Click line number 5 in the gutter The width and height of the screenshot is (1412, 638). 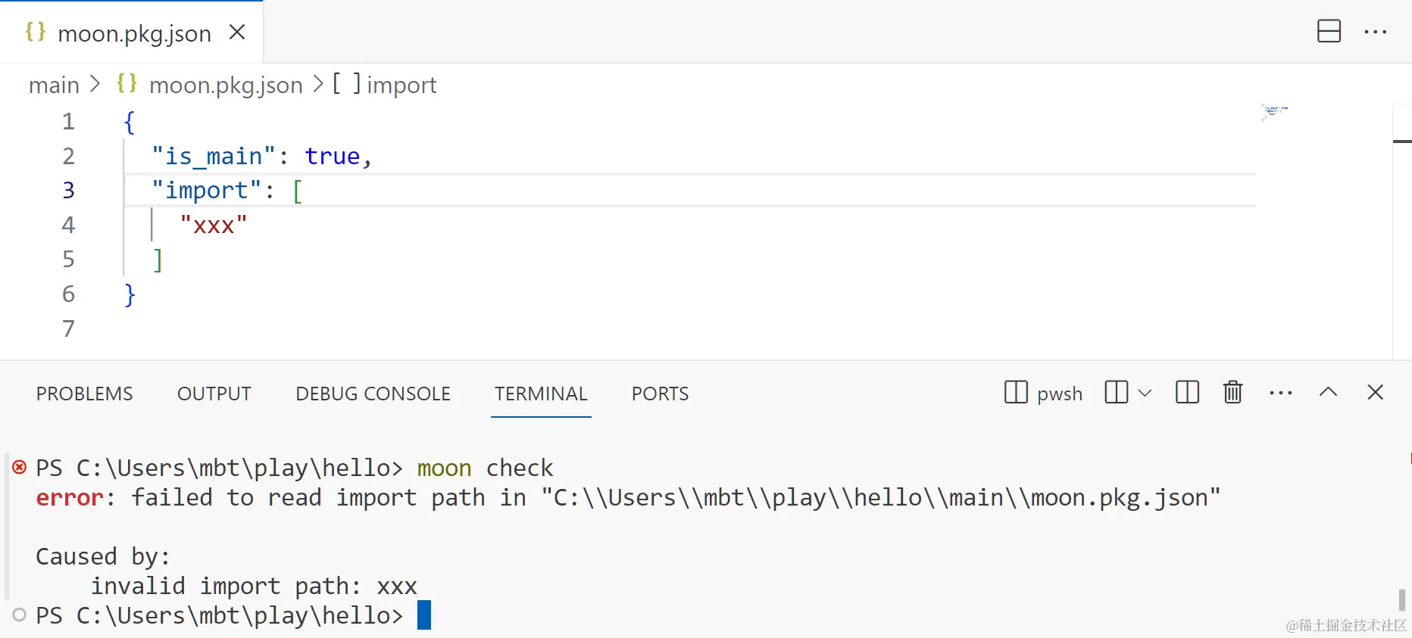point(68,259)
